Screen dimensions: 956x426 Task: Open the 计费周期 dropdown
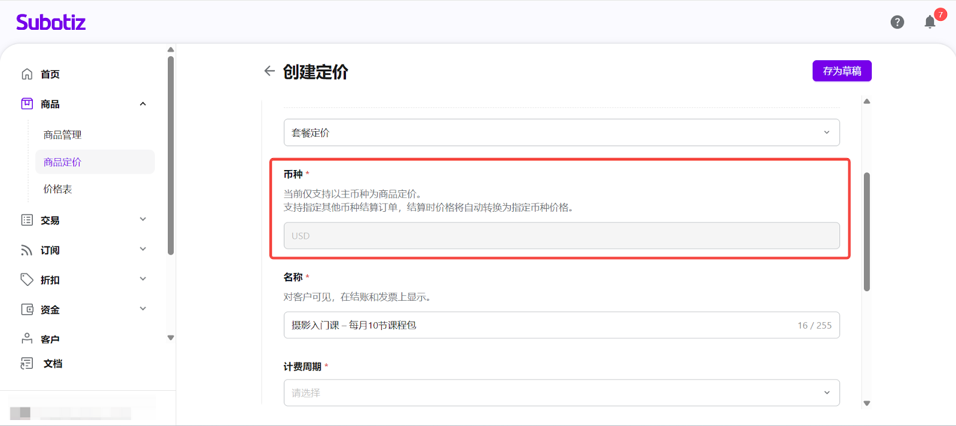coord(561,393)
